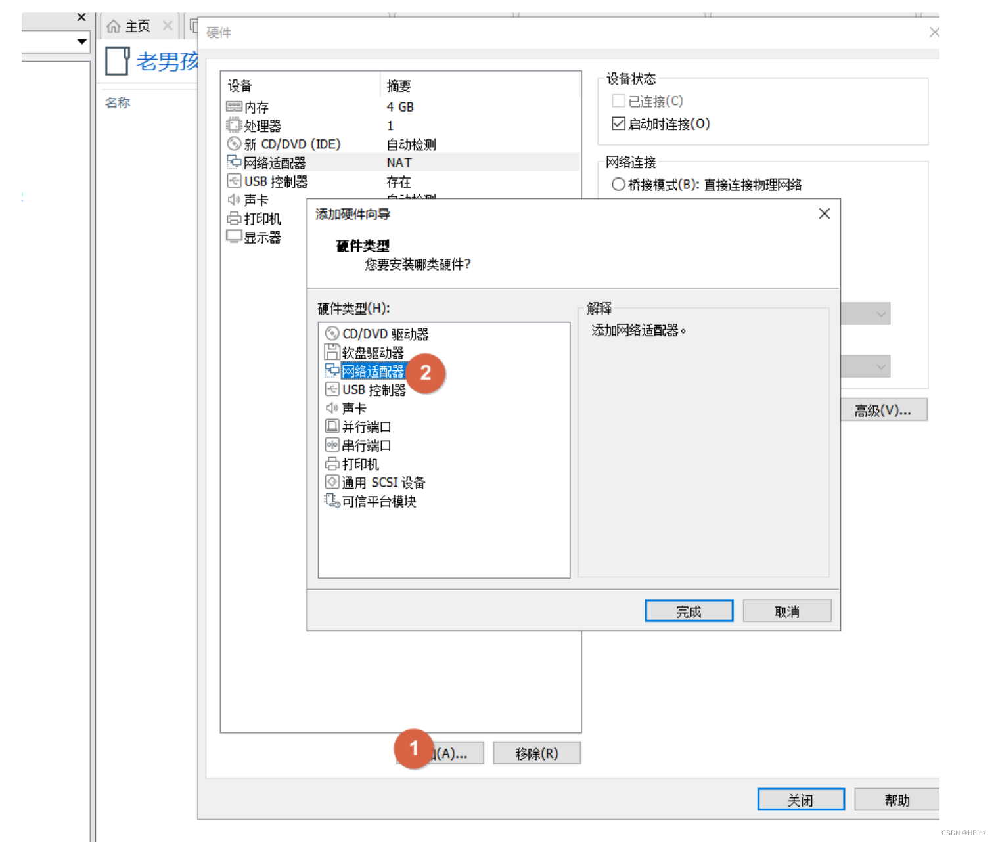The width and height of the screenshot is (996, 842).
Task: Click the 自动检测 summary for CD/DVD
Action: (411, 144)
